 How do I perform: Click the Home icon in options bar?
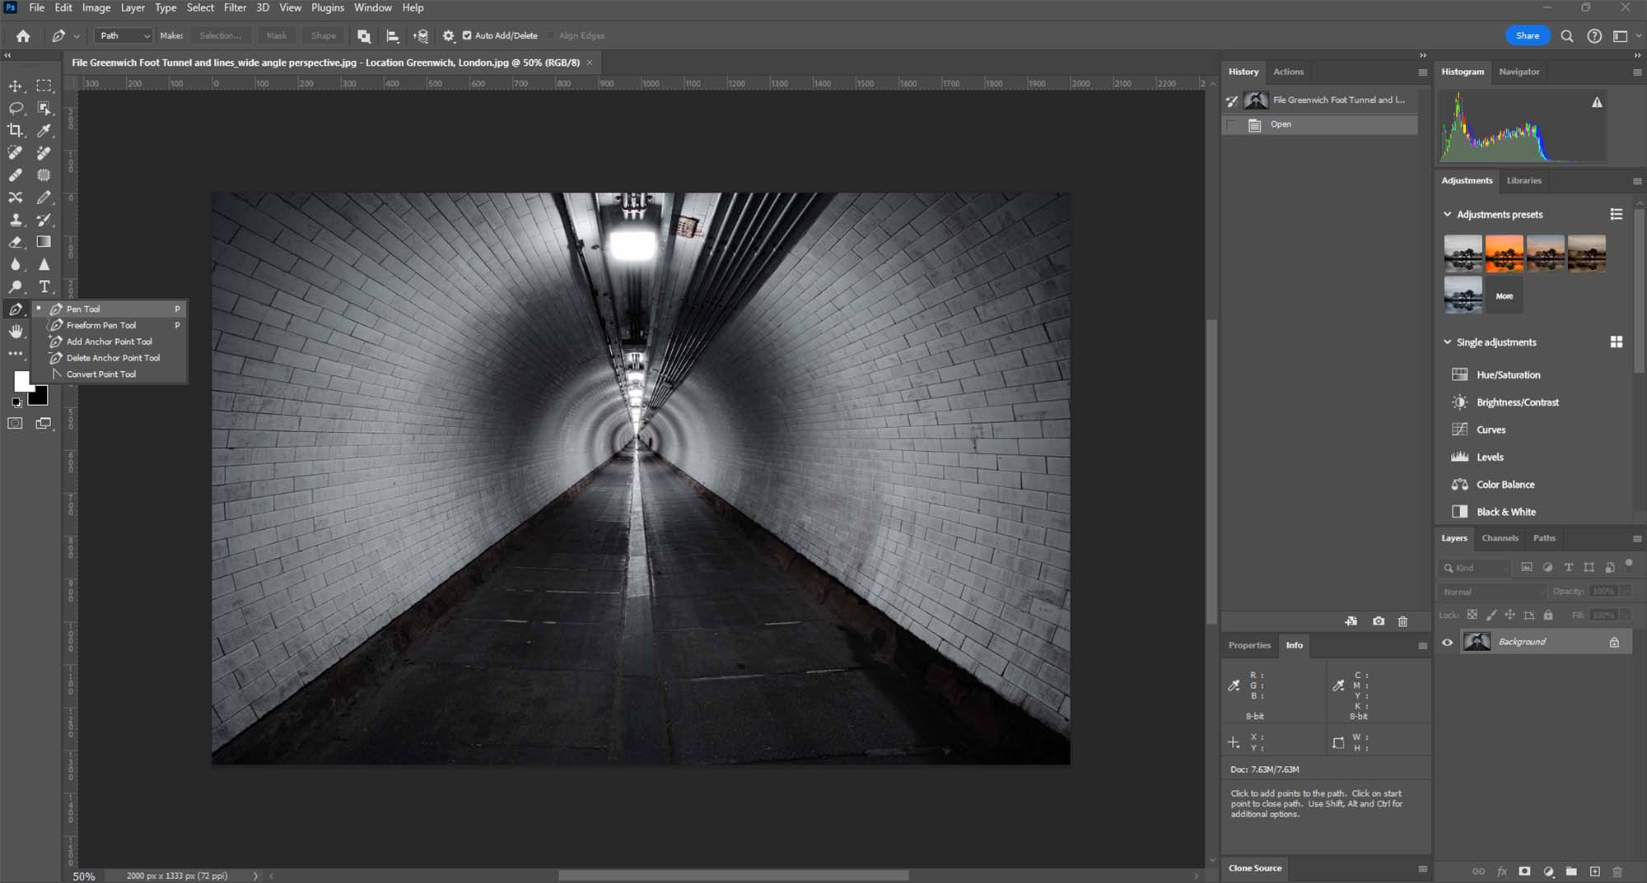pos(23,35)
